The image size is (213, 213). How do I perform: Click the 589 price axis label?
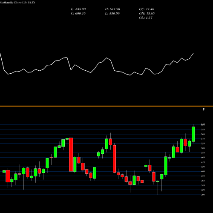point(203,130)
